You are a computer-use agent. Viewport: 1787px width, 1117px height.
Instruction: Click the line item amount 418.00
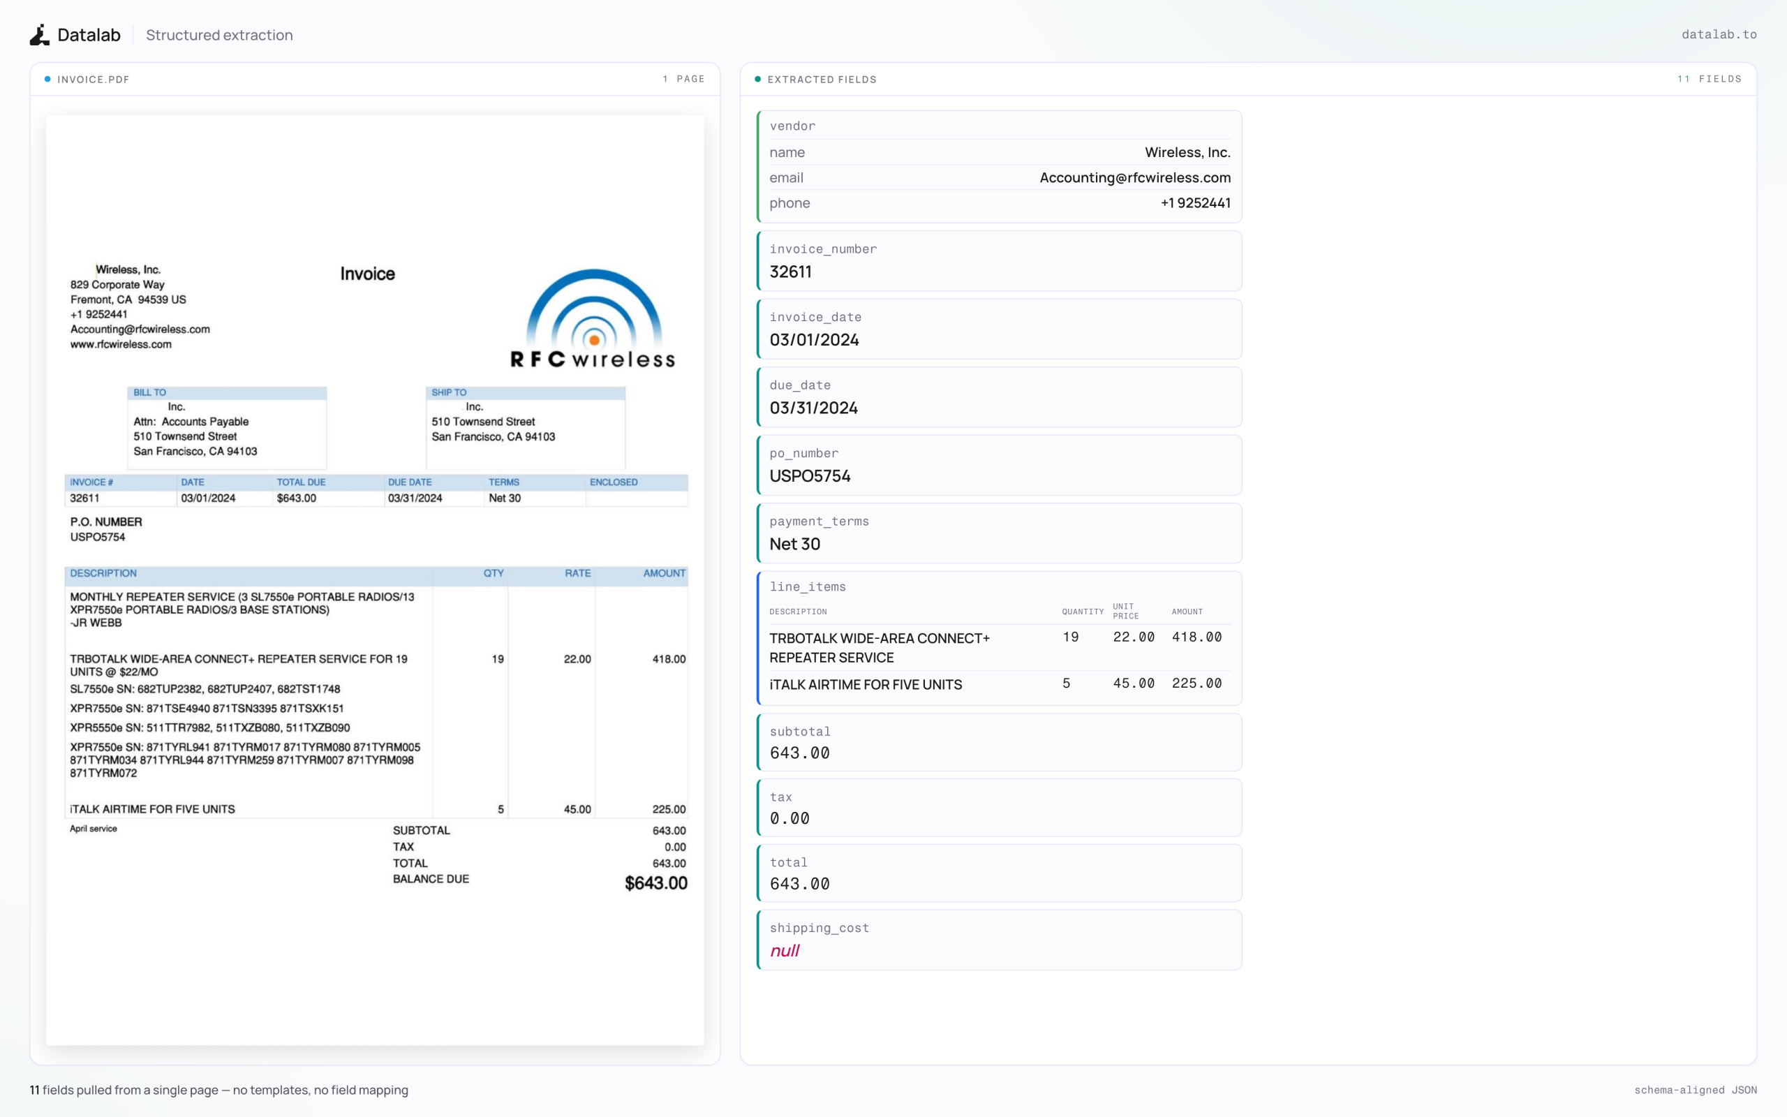pyautogui.click(x=1196, y=637)
